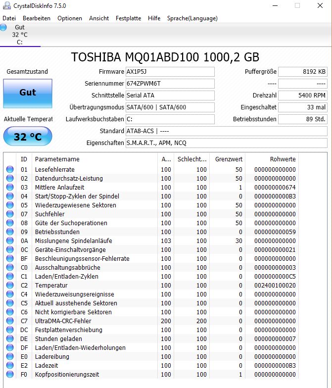The width and height of the screenshot is (332, 388).
Task: Click the status orb for Beschleunigungssensor-Fehlerrate
Action: coord(10,258)
